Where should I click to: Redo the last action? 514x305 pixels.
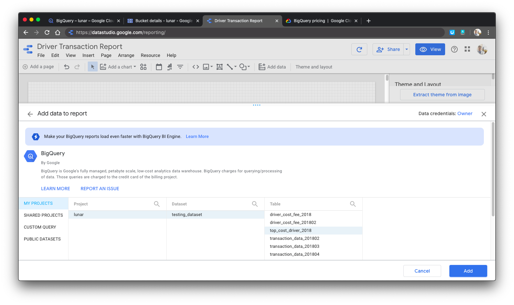pos(77,66)
